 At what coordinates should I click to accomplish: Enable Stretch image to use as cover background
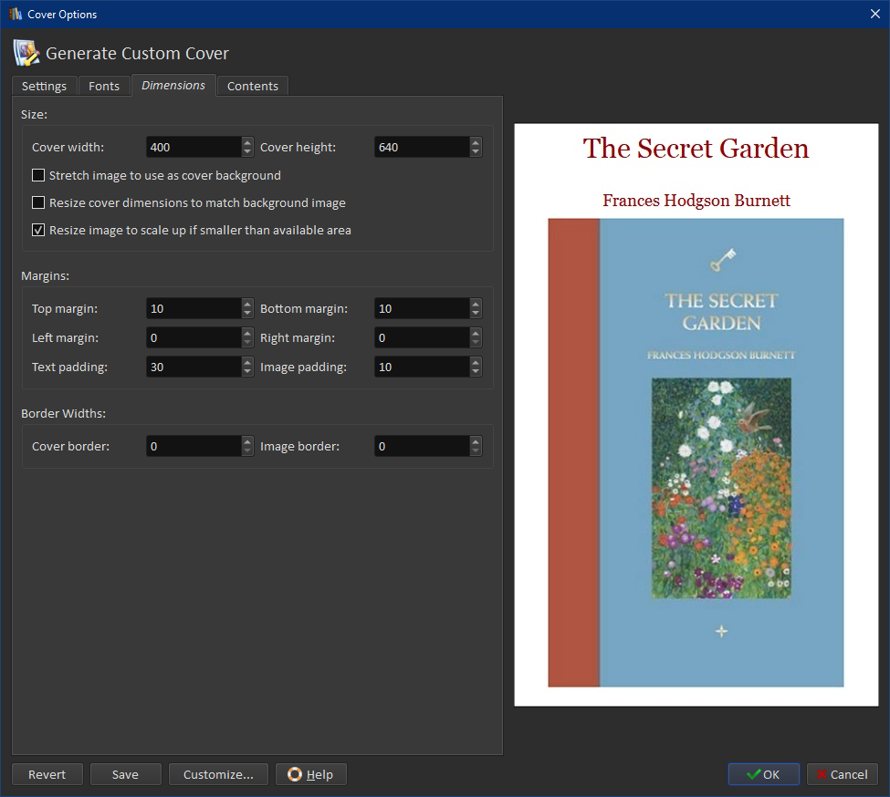pyautogui.click(x=38, y=175)
